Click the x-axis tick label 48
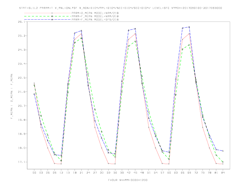Image resolution: width=243 pixels, height=188 pixels. coord(142,173)
